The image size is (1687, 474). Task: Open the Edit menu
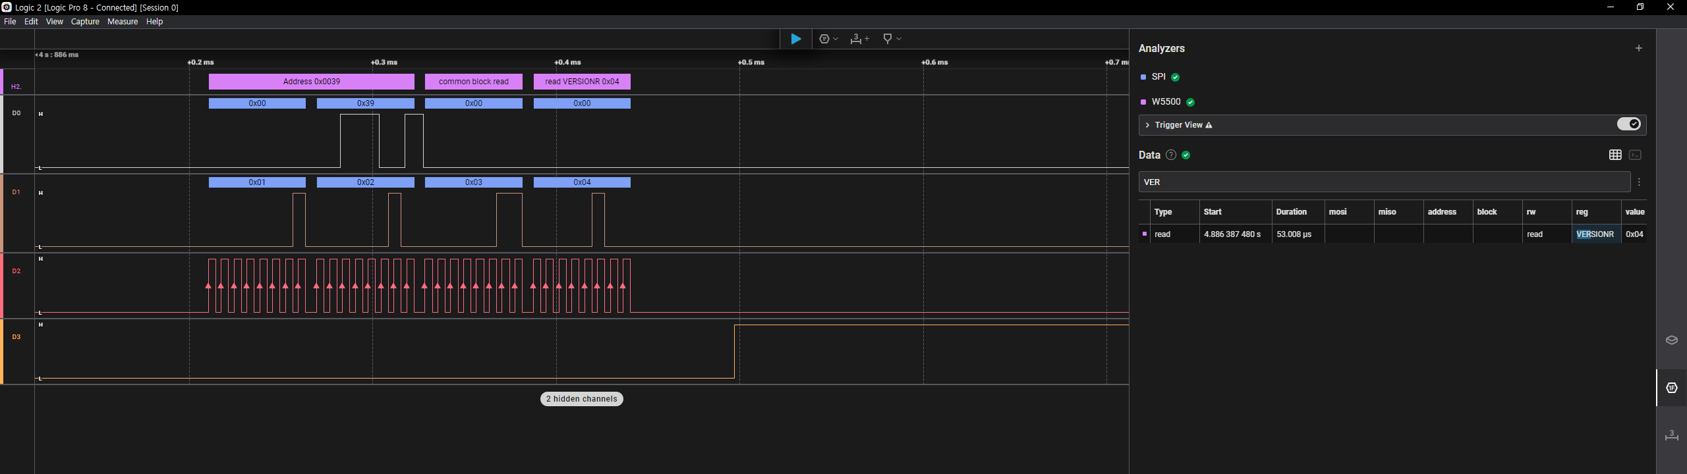[31, 22]
